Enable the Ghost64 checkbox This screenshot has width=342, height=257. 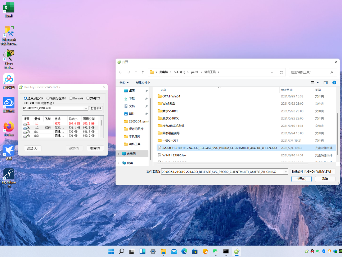[71, 98]
